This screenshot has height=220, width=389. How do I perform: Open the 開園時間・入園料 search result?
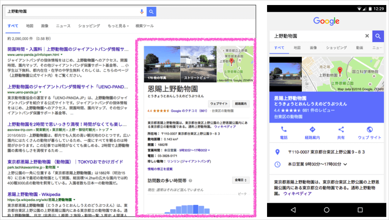pyautogui.click(x=68, y=49)
